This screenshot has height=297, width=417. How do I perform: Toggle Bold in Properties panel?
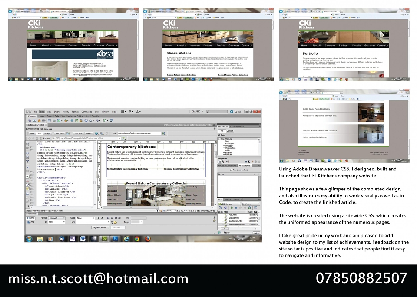[x=99, y=218]
